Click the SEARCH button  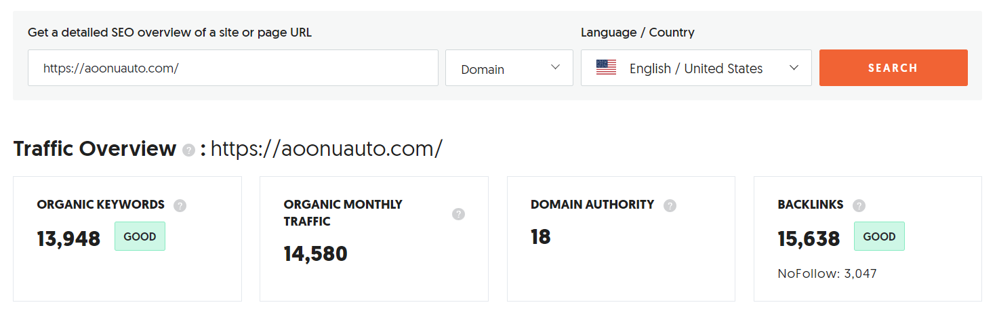pyautogui.click(x=893, y=68)
